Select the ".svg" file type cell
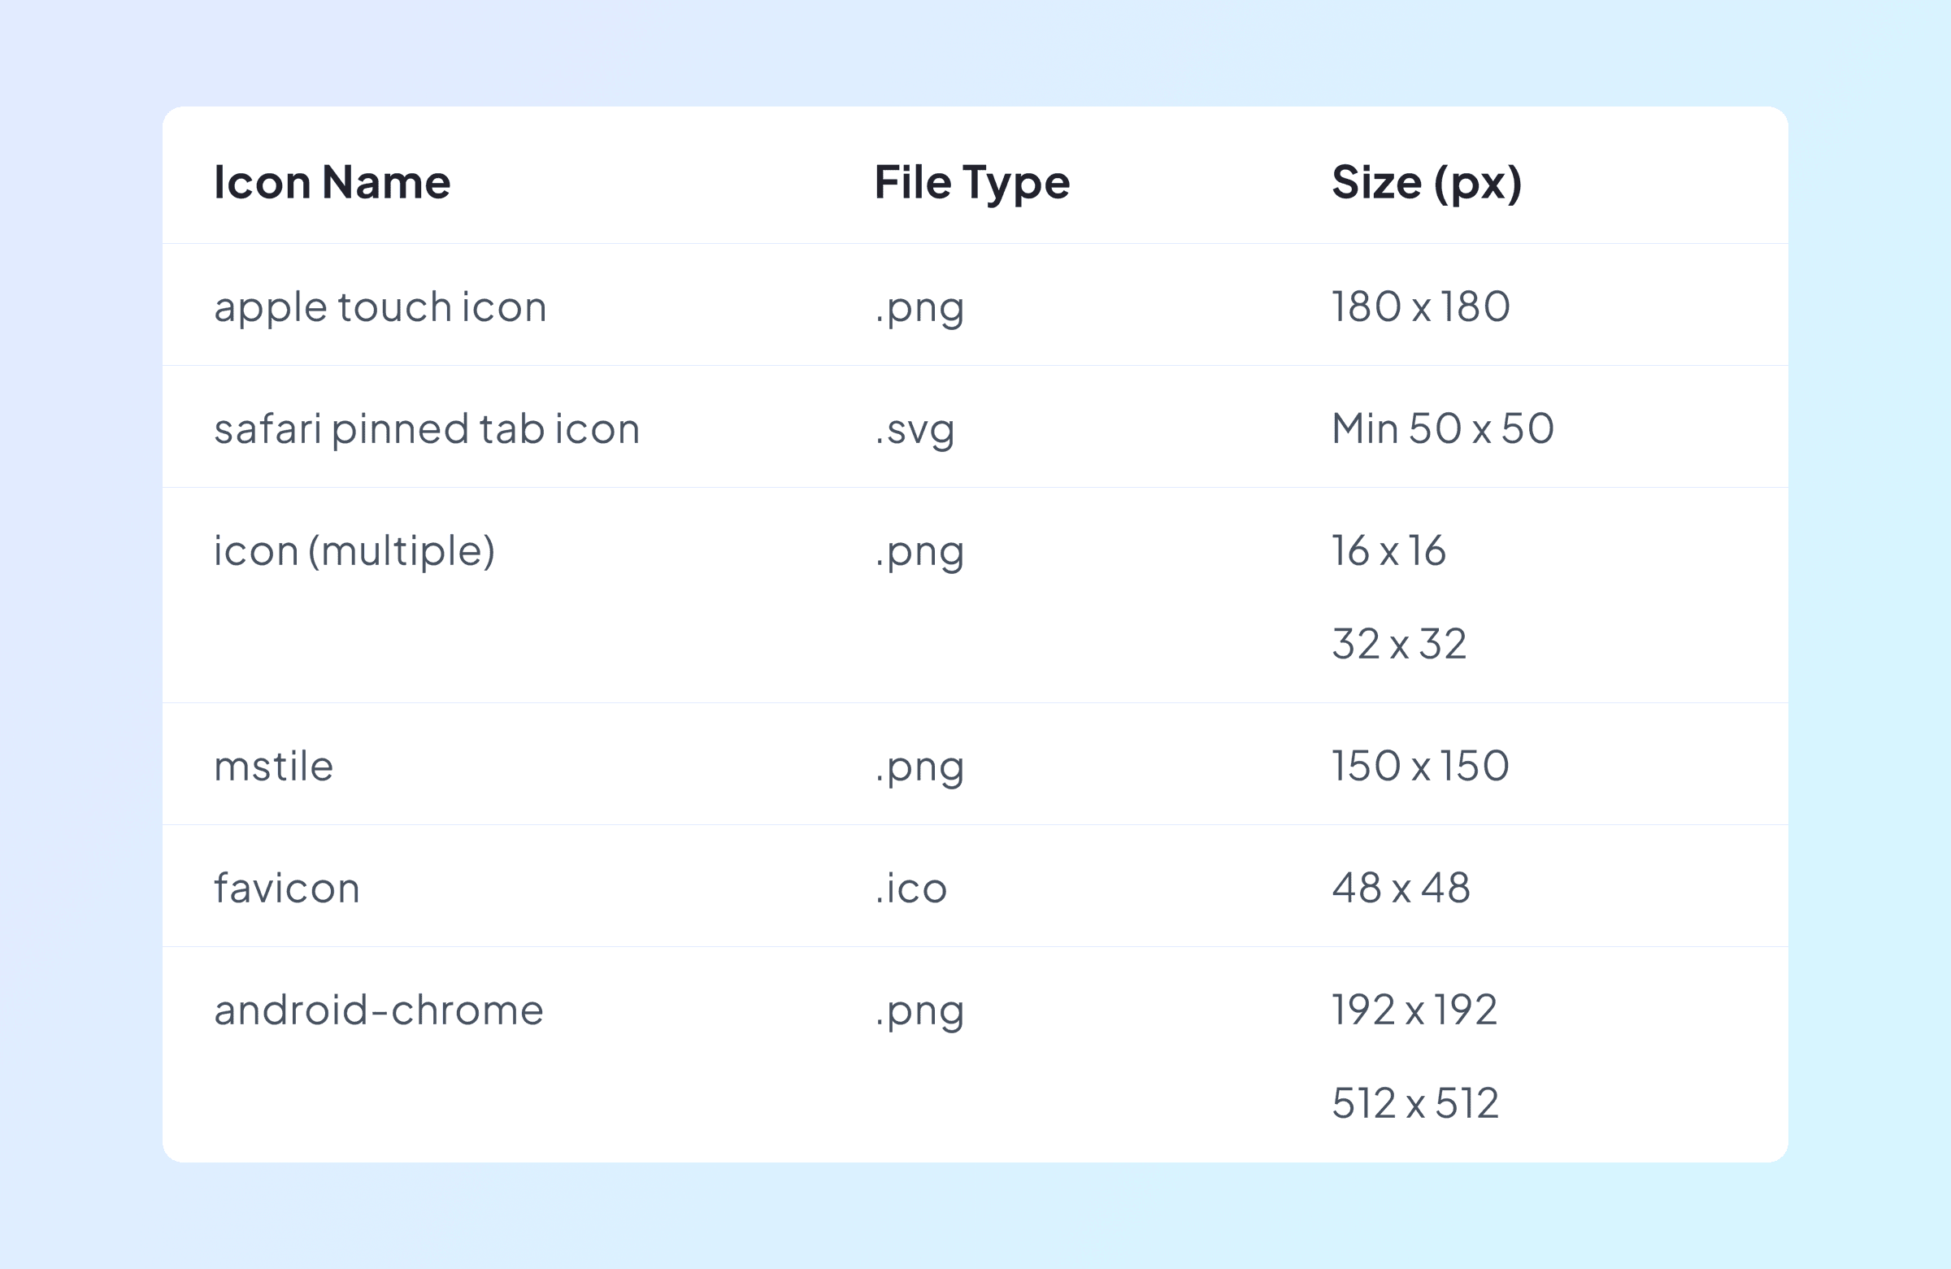 pyautogui.click(x=914, y=428)
